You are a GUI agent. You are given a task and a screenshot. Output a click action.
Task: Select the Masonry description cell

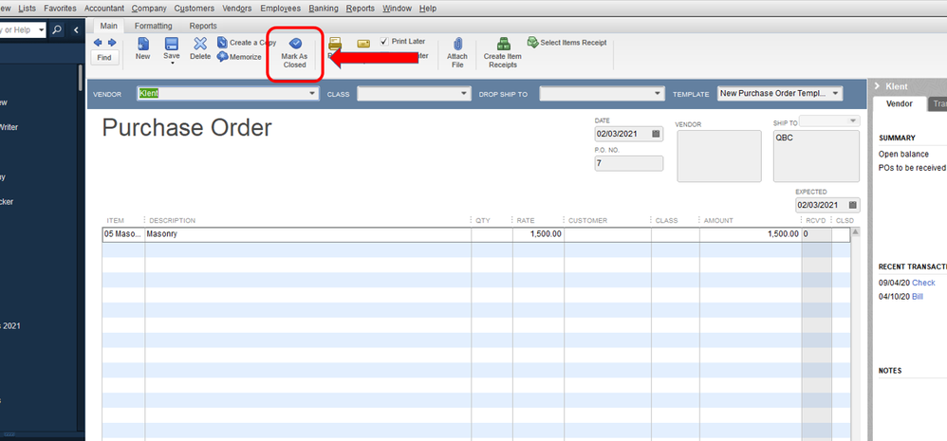pyautogui.click(x=308, y=234)
